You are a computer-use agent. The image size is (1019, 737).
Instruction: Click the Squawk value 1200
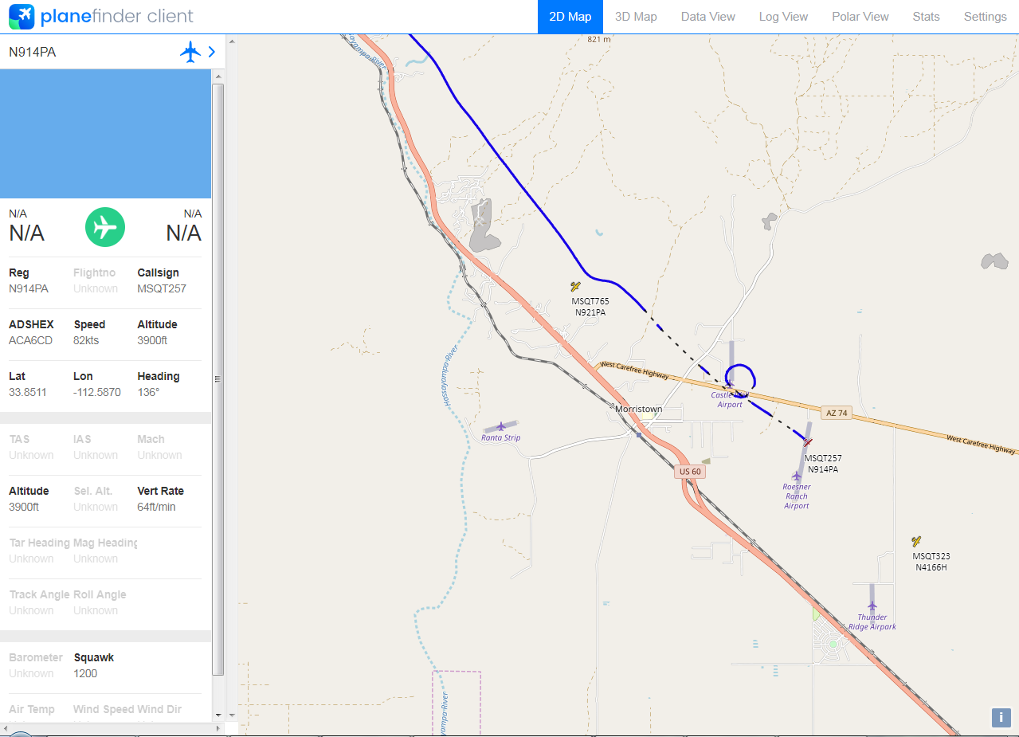[85, 673]
